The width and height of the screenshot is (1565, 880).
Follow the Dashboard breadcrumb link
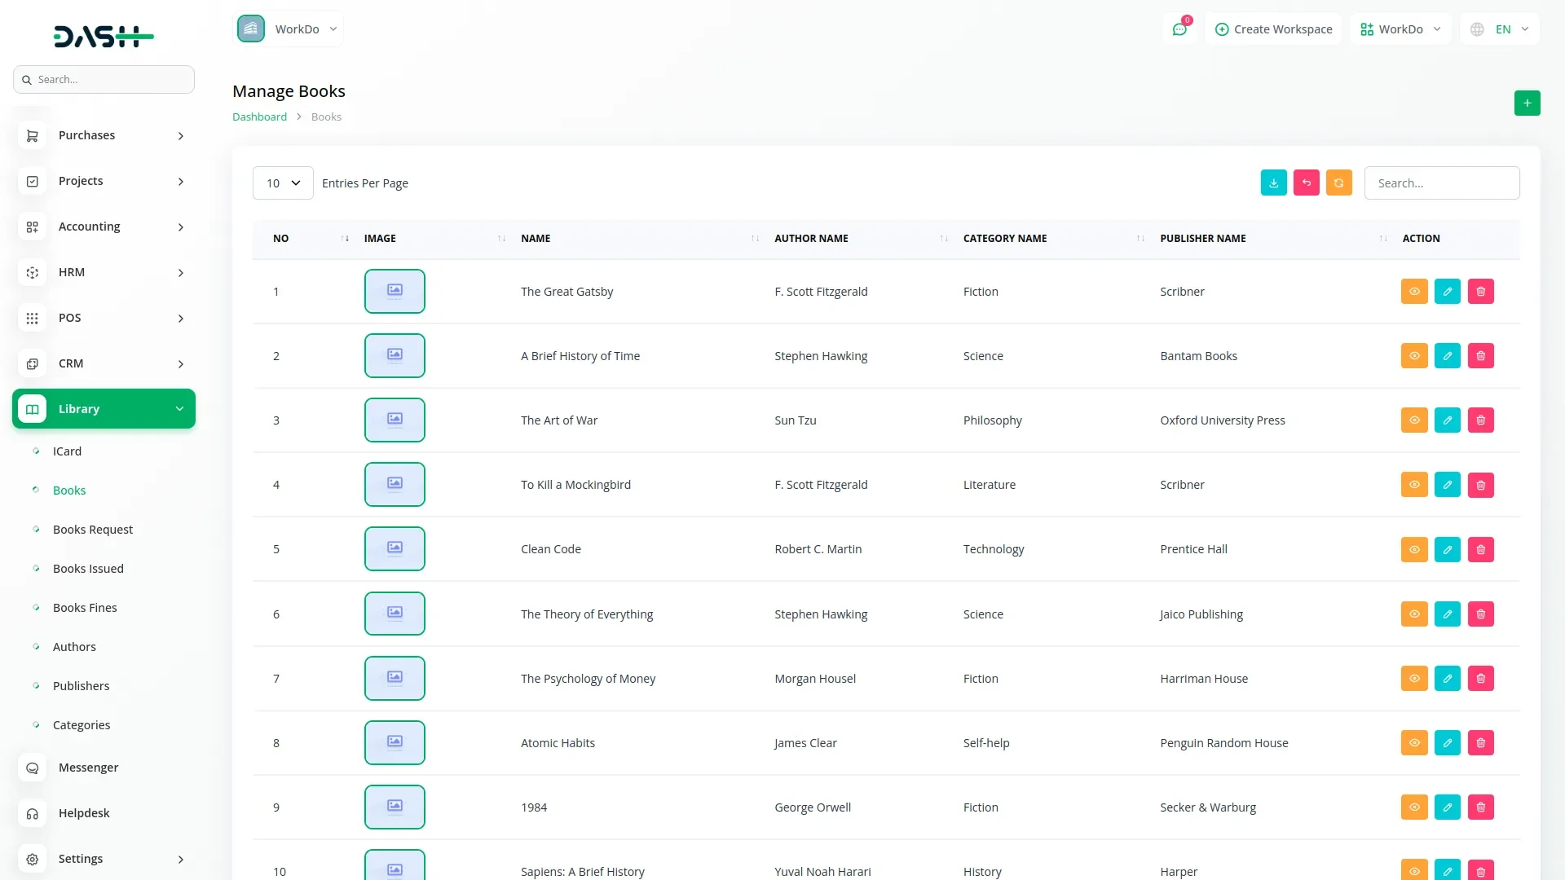(x=259, y=117)
